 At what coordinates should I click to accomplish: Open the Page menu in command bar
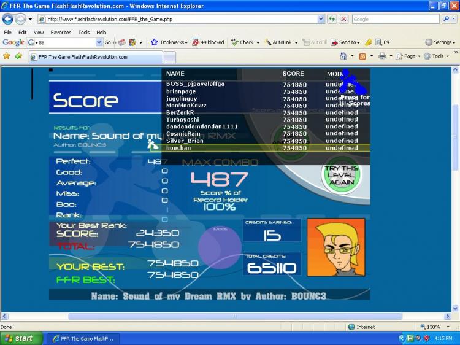coord(408,56)
